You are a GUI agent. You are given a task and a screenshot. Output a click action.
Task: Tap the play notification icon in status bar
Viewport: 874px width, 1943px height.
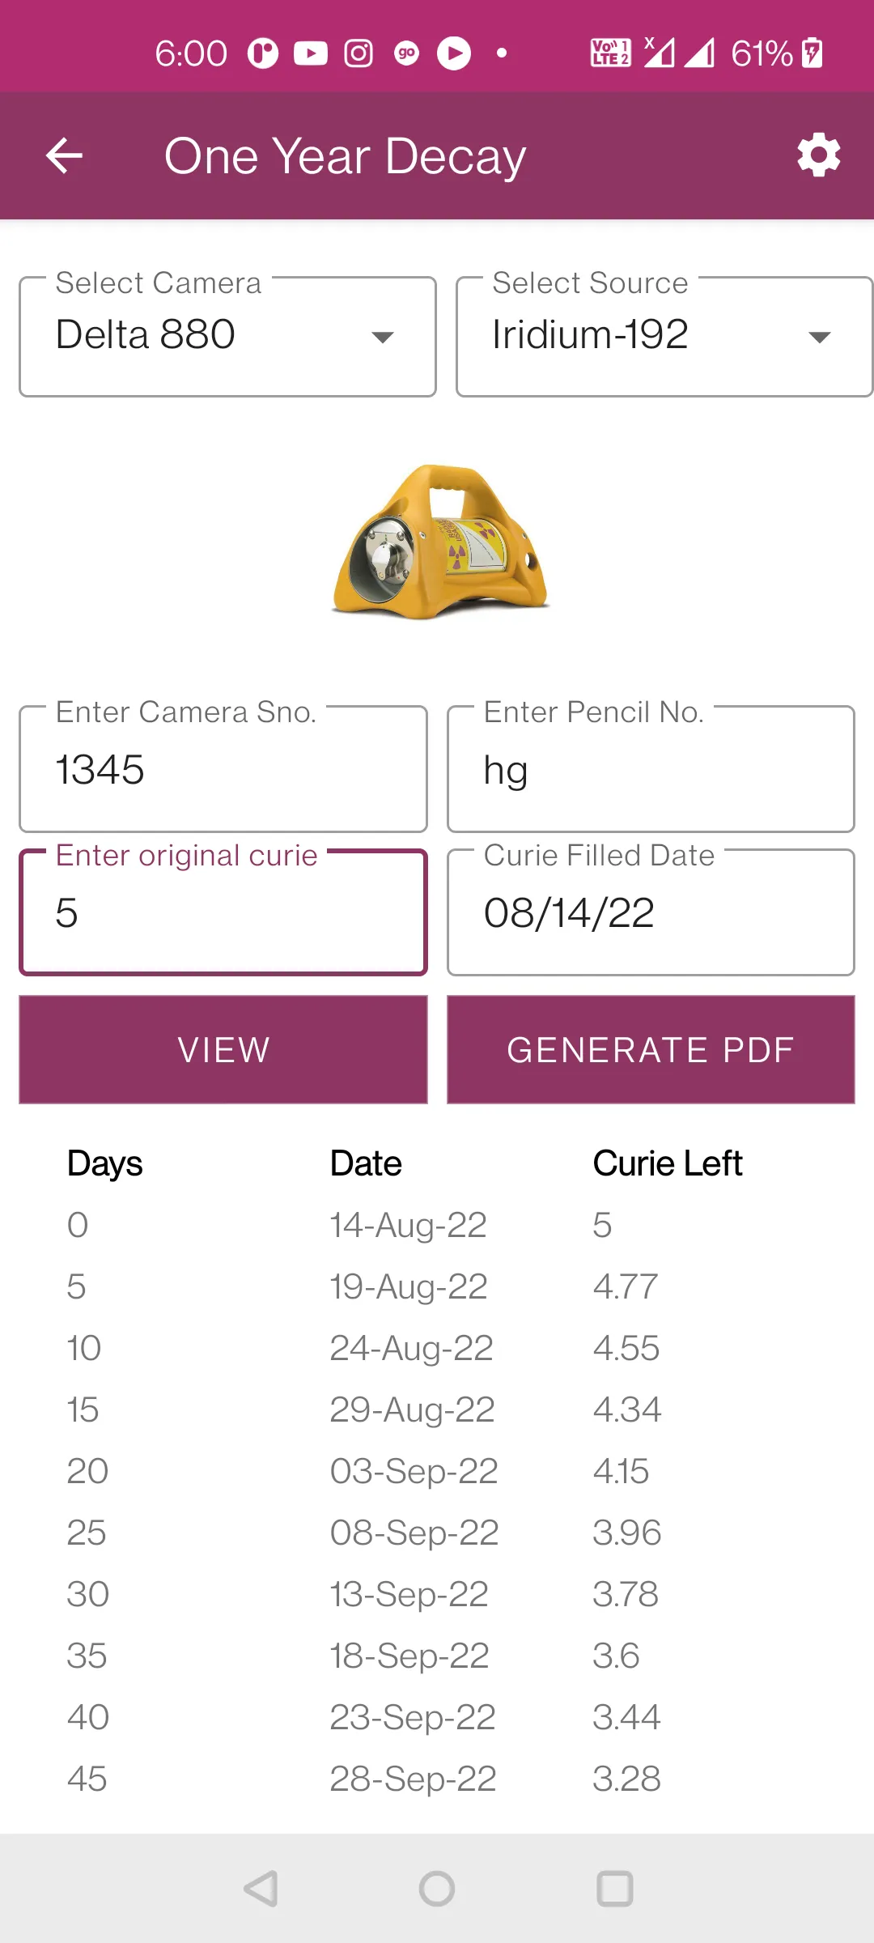pyautogui.click(x=454, y=53)
